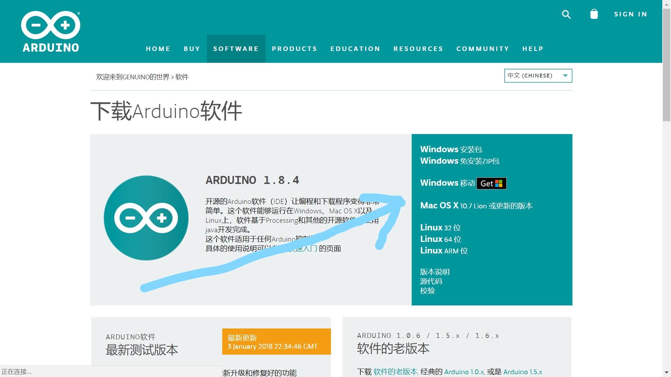671x377 pixels.
Task: Click the page vertical scrollbar thumb
Action: [666, 65]
